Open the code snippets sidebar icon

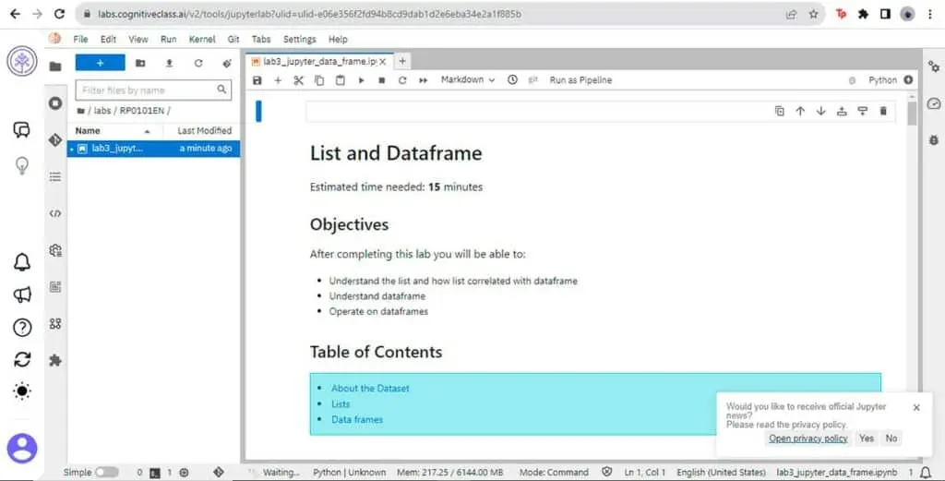[x=55, y=213]
